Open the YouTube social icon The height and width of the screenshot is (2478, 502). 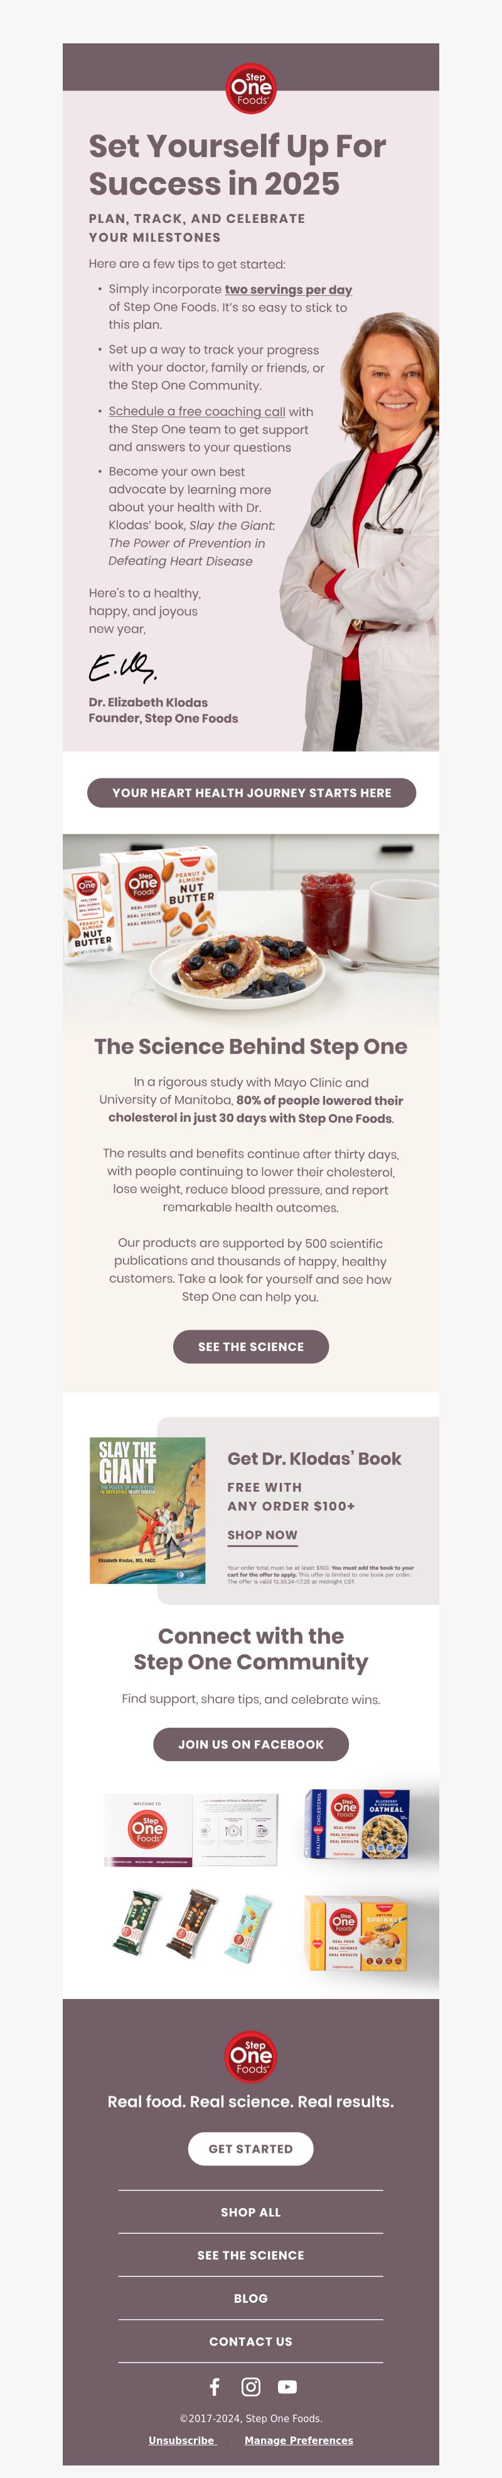pyautogui.click(x=287, y=2386)
